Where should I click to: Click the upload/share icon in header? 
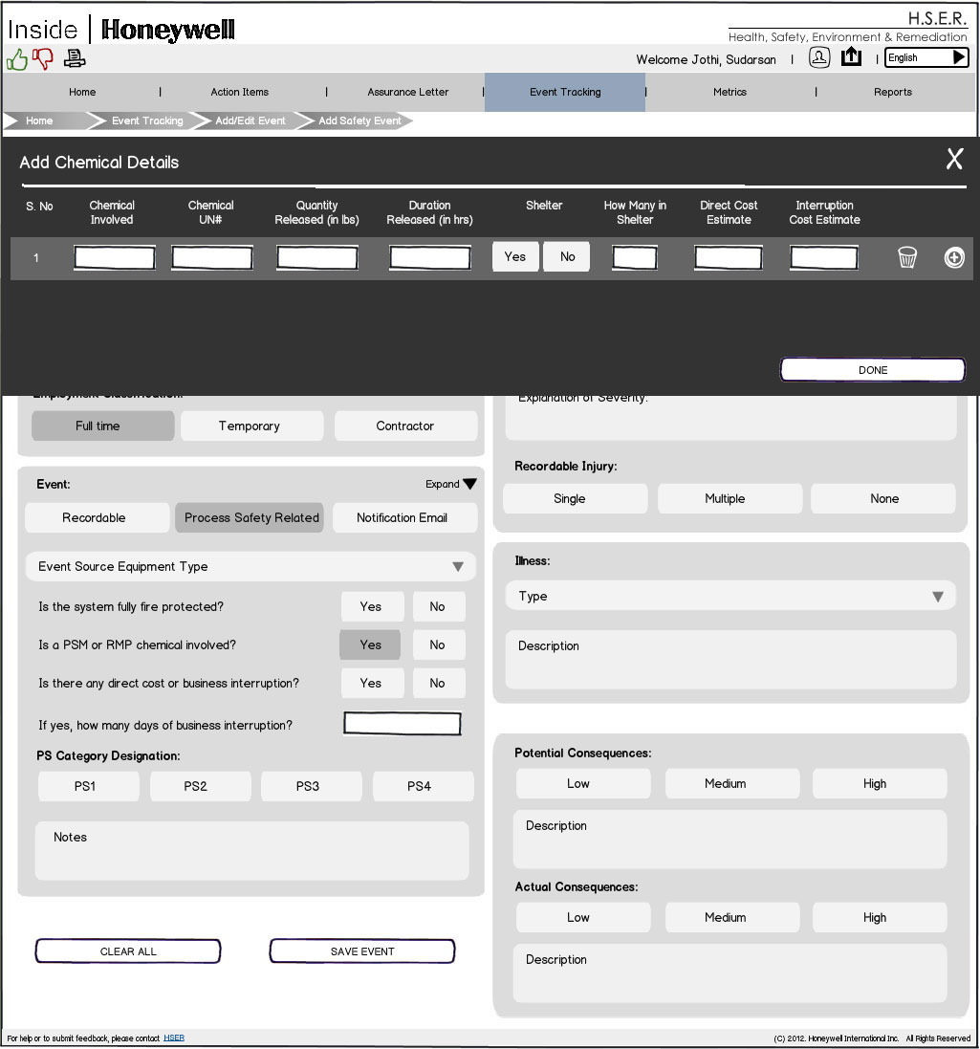click(851, 57)
